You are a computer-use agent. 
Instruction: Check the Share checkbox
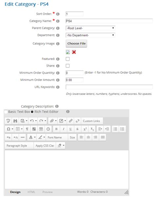pyautogui.click(x=67, y=66)
